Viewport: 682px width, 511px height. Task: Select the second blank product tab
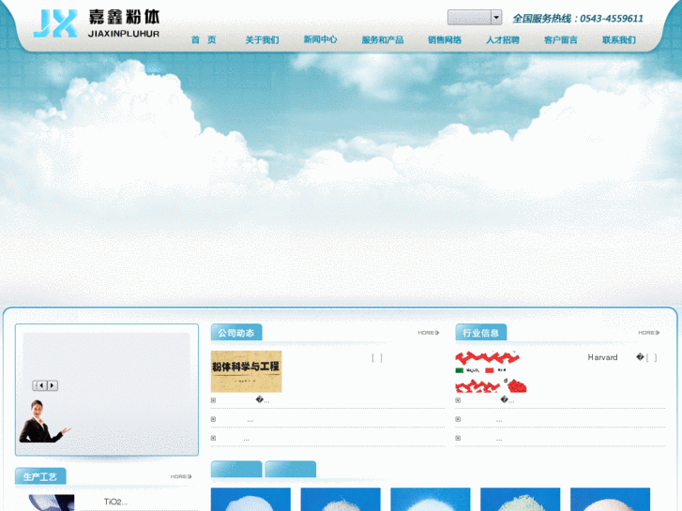(x=290, y=469)
